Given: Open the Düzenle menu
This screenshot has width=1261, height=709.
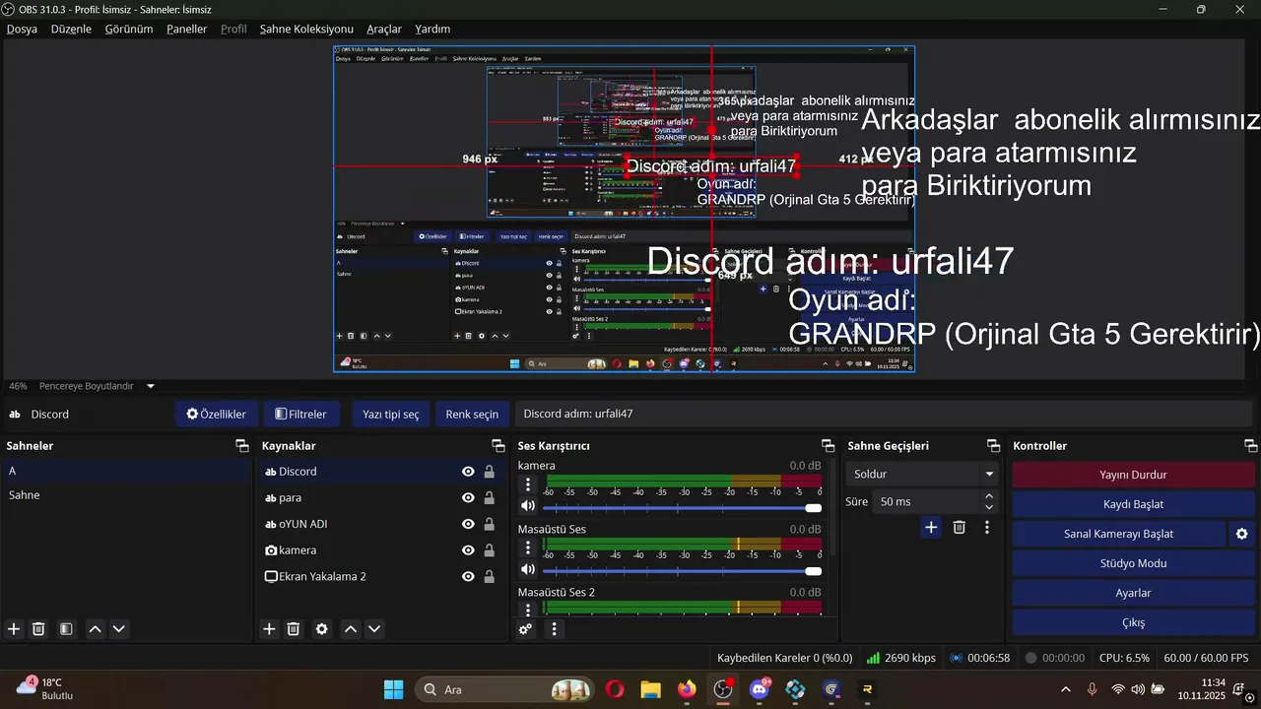Looking at the screenshot, I should (71, 29).
